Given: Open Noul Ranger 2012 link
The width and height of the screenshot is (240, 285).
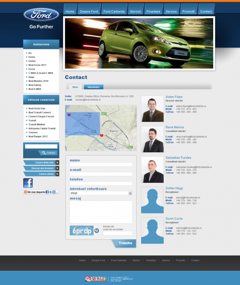Looking at the screenshot, I should pos(38,137).
